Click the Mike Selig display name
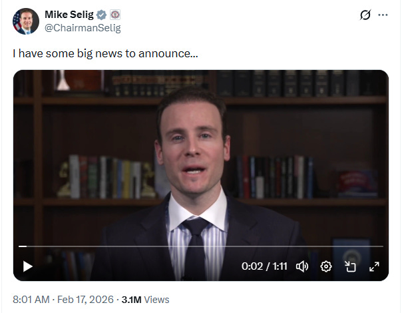Screen dimensions: 402x313 click(69, 15)
